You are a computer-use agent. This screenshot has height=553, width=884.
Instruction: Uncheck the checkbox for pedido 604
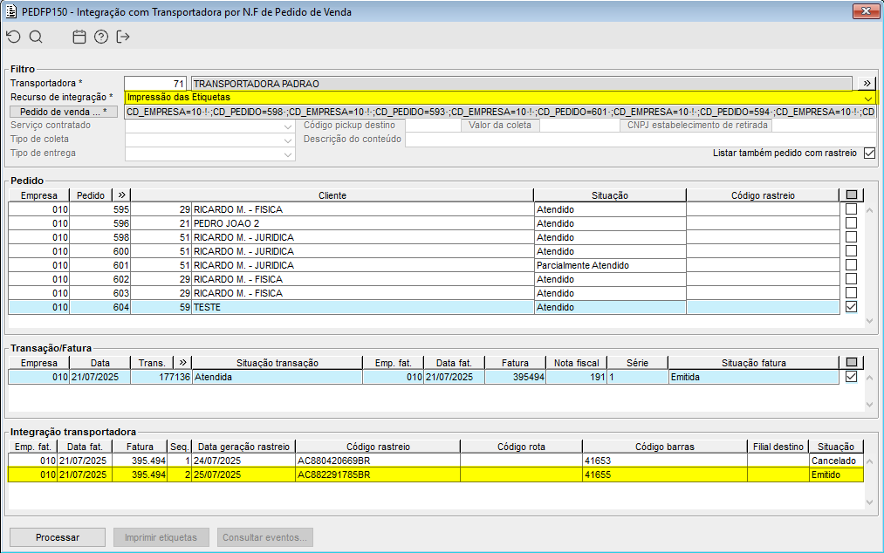coord(851,307)
